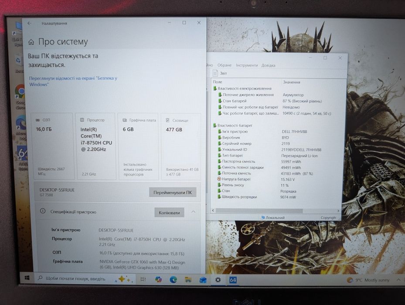Open the Windows Start menu
The image size is (405, 305).
(27, 278)
